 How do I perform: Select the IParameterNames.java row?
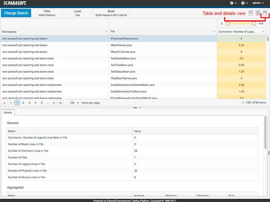133,39
